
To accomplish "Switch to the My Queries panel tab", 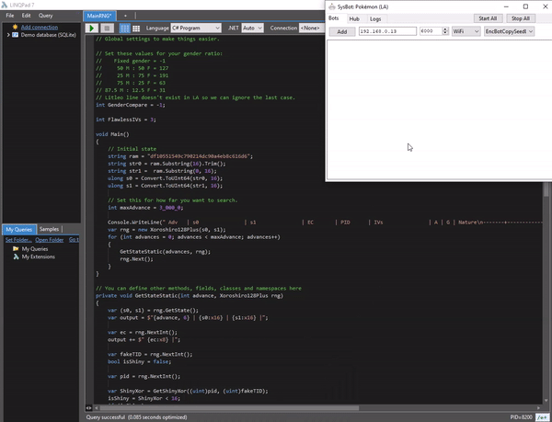I will coord(19,229).
